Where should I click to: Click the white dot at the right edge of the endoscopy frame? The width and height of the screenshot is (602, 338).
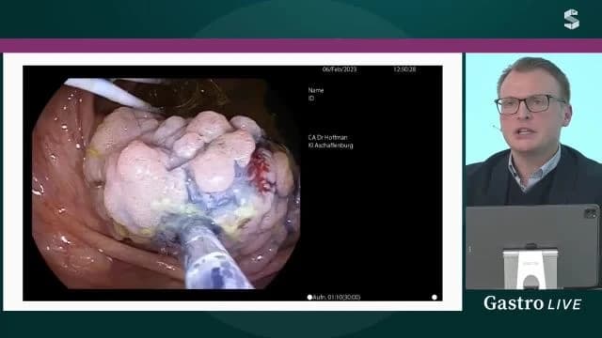(x=435, y=297)
